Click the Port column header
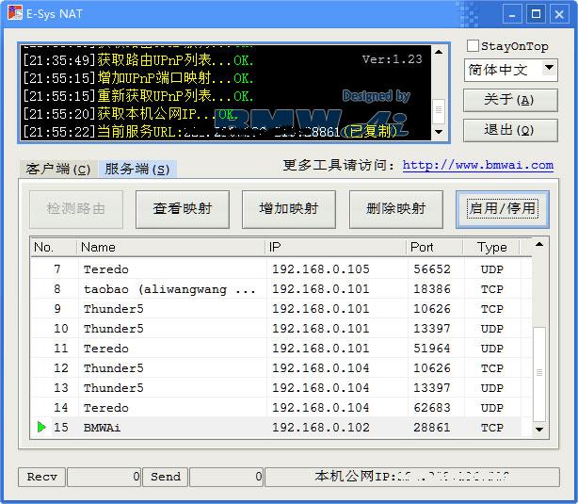 point(435,247)
